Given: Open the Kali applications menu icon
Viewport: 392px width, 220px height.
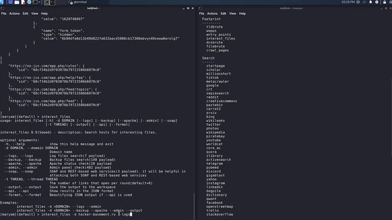Looking at the screenshot, I should pyautogui.click(x=2, y=2).
